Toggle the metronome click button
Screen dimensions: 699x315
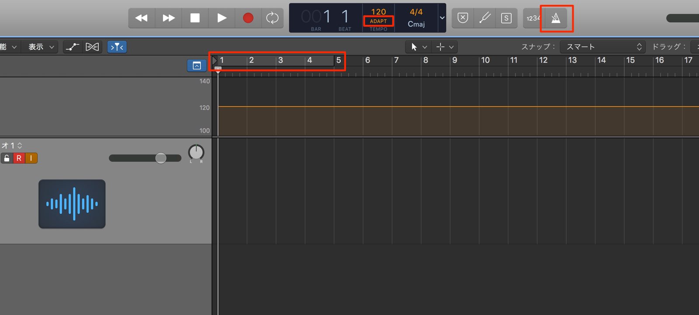(x=556, y=18)
